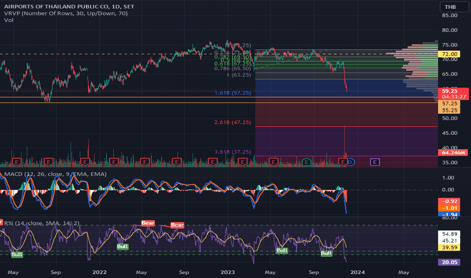Click the 2.618 (47.25) Fibonacci level label
Viewport: 471px width, 278px height.
pos(232,122)
